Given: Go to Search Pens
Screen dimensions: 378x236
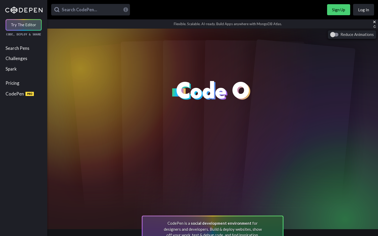Looking at the screenshot, I should (x=17, y=48).
